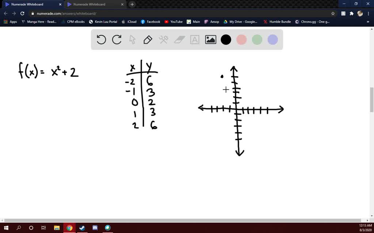Open Chrome from the Windows taskbar
This screenshot has height=233, width=374.
pyautogui.click(x=69, y=228)
